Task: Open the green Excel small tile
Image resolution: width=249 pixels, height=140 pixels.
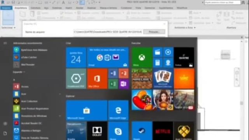Action: pos(113,84)
